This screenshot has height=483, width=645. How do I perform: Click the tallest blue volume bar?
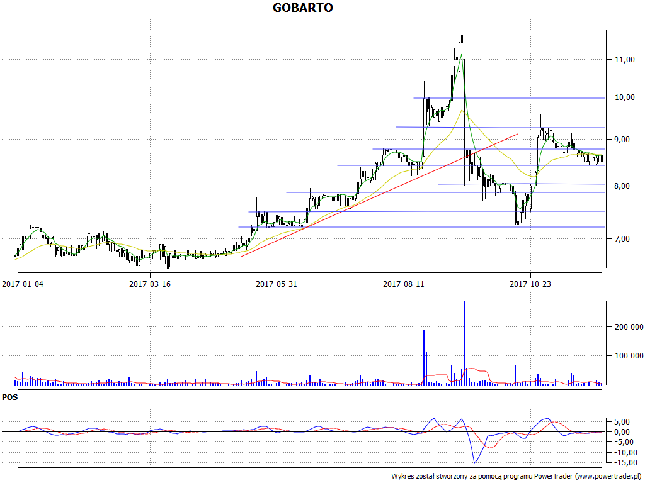[464, 343]
